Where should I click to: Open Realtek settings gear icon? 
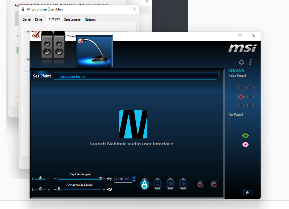click(241, 62)
